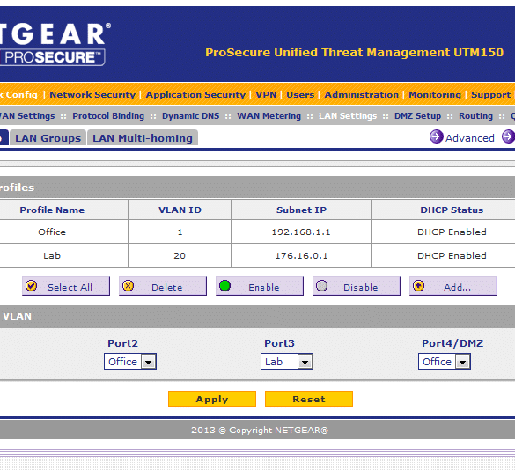Click the Disable button label

[361, 287]
